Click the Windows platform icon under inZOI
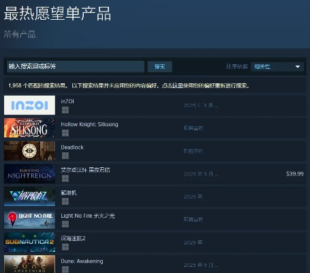 65,110
